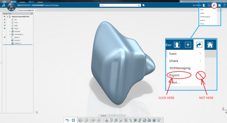
Task: Close the Physical Product document tab
Action: click(x=36, y=11)
